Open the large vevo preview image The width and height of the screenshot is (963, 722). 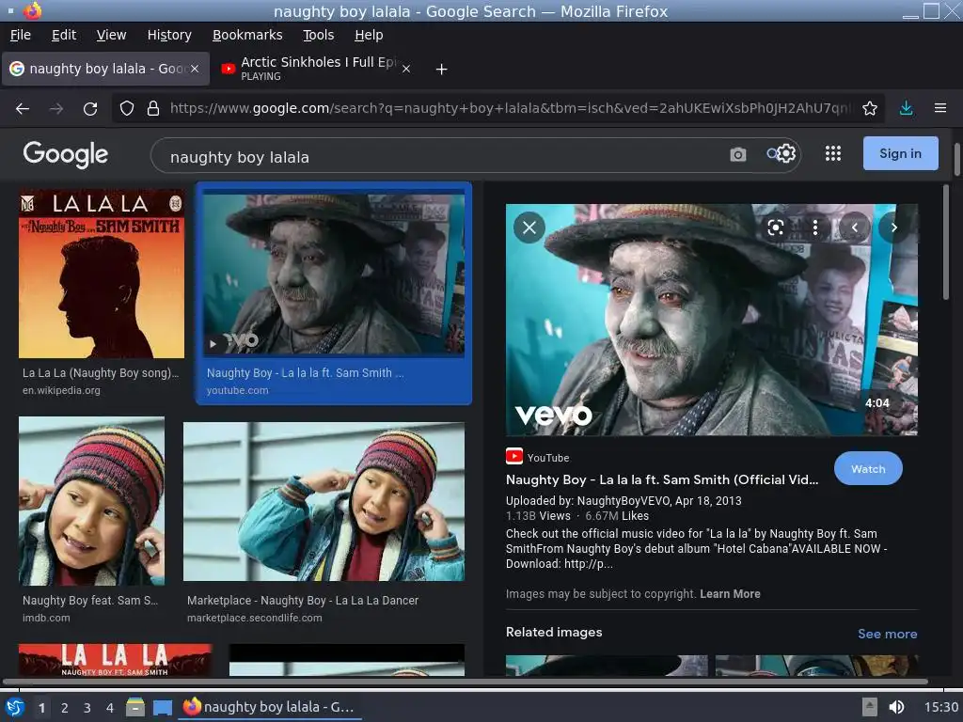pos(711,320)
